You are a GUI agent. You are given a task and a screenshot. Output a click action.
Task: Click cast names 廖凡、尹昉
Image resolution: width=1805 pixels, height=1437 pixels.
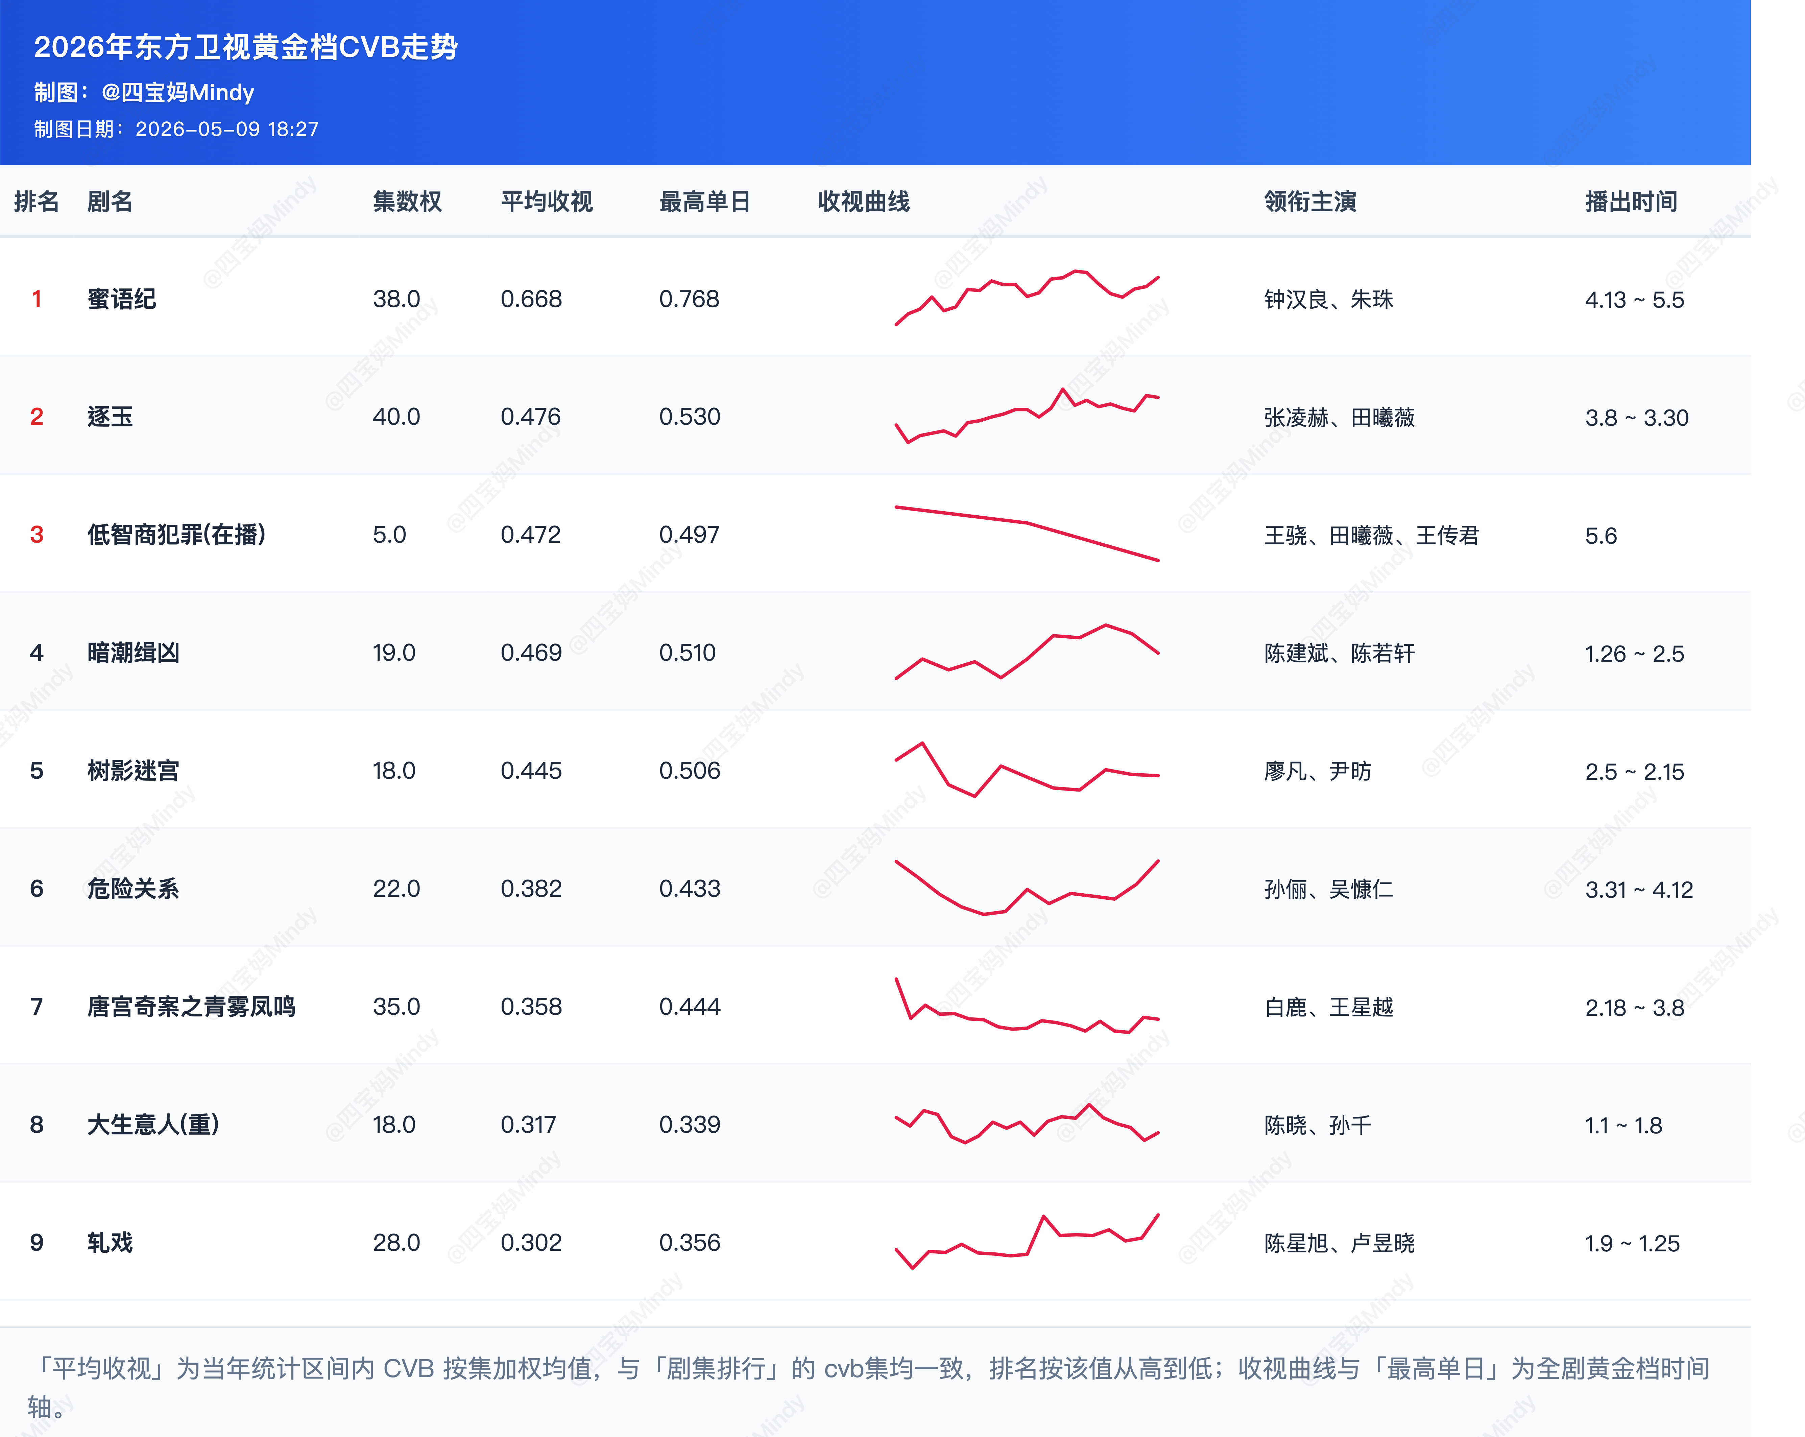tap(1318, 771)
